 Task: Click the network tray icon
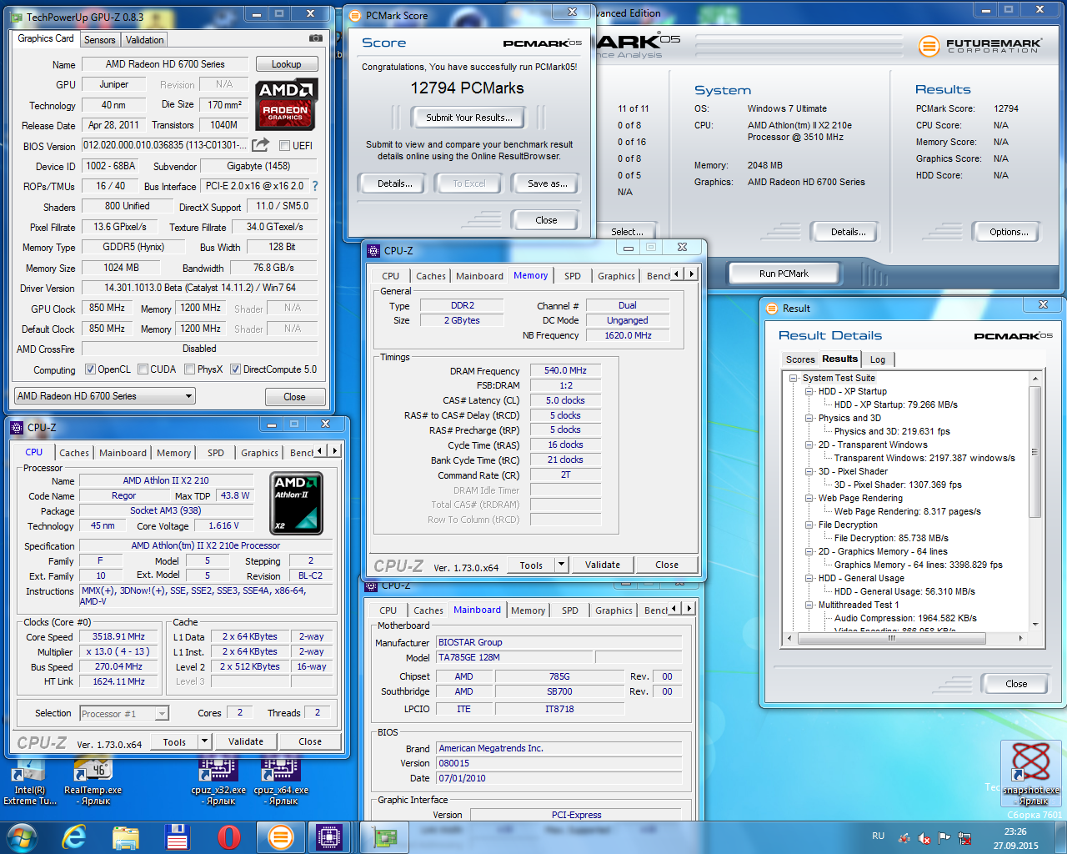964,837
